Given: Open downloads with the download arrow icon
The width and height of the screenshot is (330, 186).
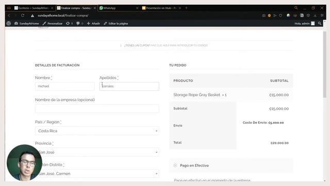Looking at the screenshot, I should point(315,16).
